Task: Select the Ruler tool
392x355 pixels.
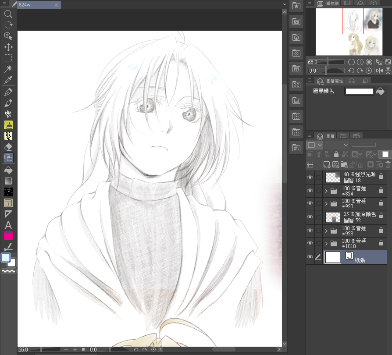Action: (x=8, y=214)
